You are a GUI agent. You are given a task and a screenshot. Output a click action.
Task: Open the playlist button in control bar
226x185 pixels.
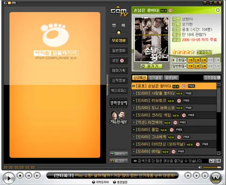(x=205, y=176)
